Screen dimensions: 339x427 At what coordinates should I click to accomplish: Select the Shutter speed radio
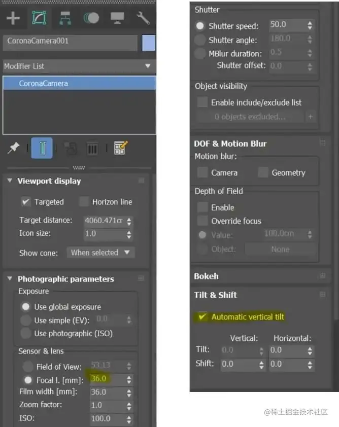pyautogui.click(x=200, y=26)
